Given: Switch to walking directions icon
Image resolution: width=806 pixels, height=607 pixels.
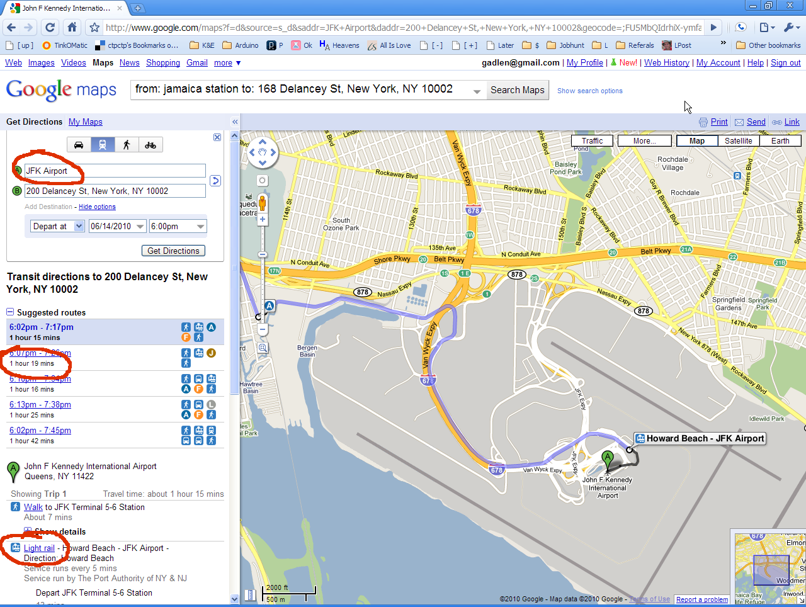Looking at the screenshot, I should (x=127, y=145).
